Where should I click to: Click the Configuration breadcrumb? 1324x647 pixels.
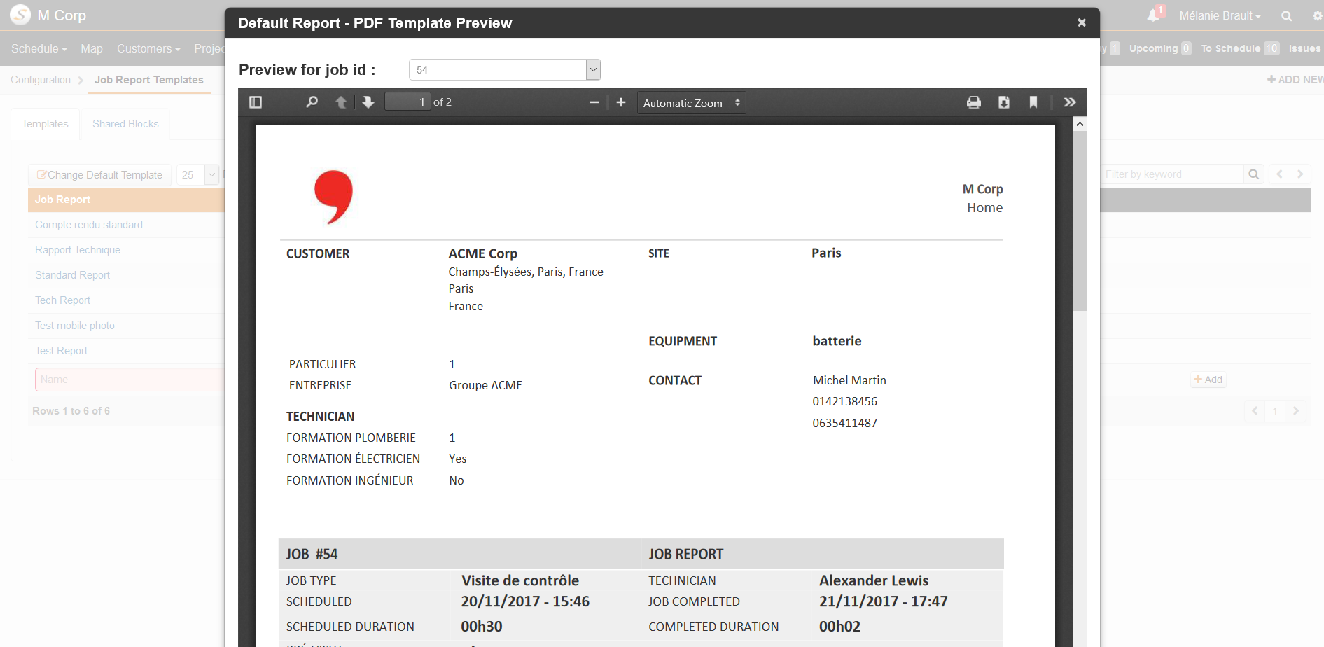(41, 80)
